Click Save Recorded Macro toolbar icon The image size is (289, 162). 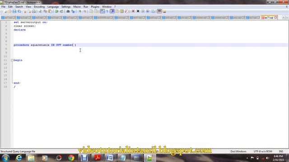pos(153,11)
